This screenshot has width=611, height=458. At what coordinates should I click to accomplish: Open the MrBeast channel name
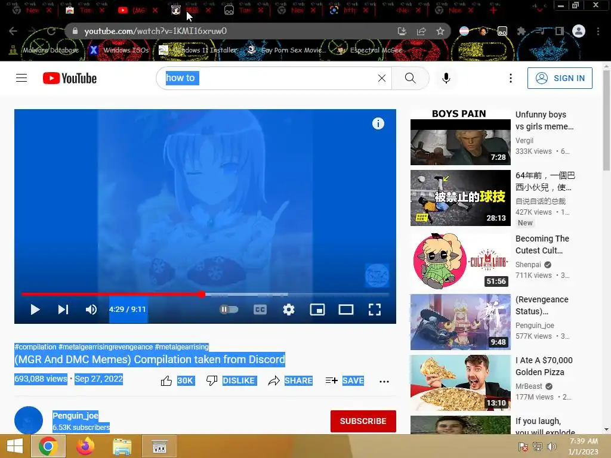pos(529,386)
